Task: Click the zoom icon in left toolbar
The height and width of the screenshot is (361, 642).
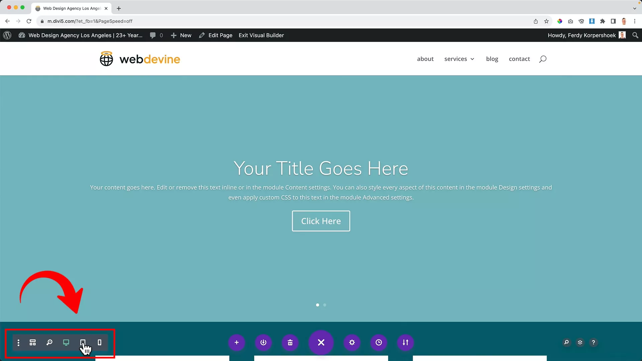Action: [x=49, y=342]
